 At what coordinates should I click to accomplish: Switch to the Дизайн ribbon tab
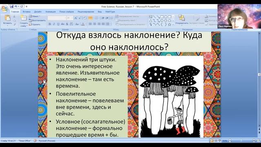tap(38, 12)
